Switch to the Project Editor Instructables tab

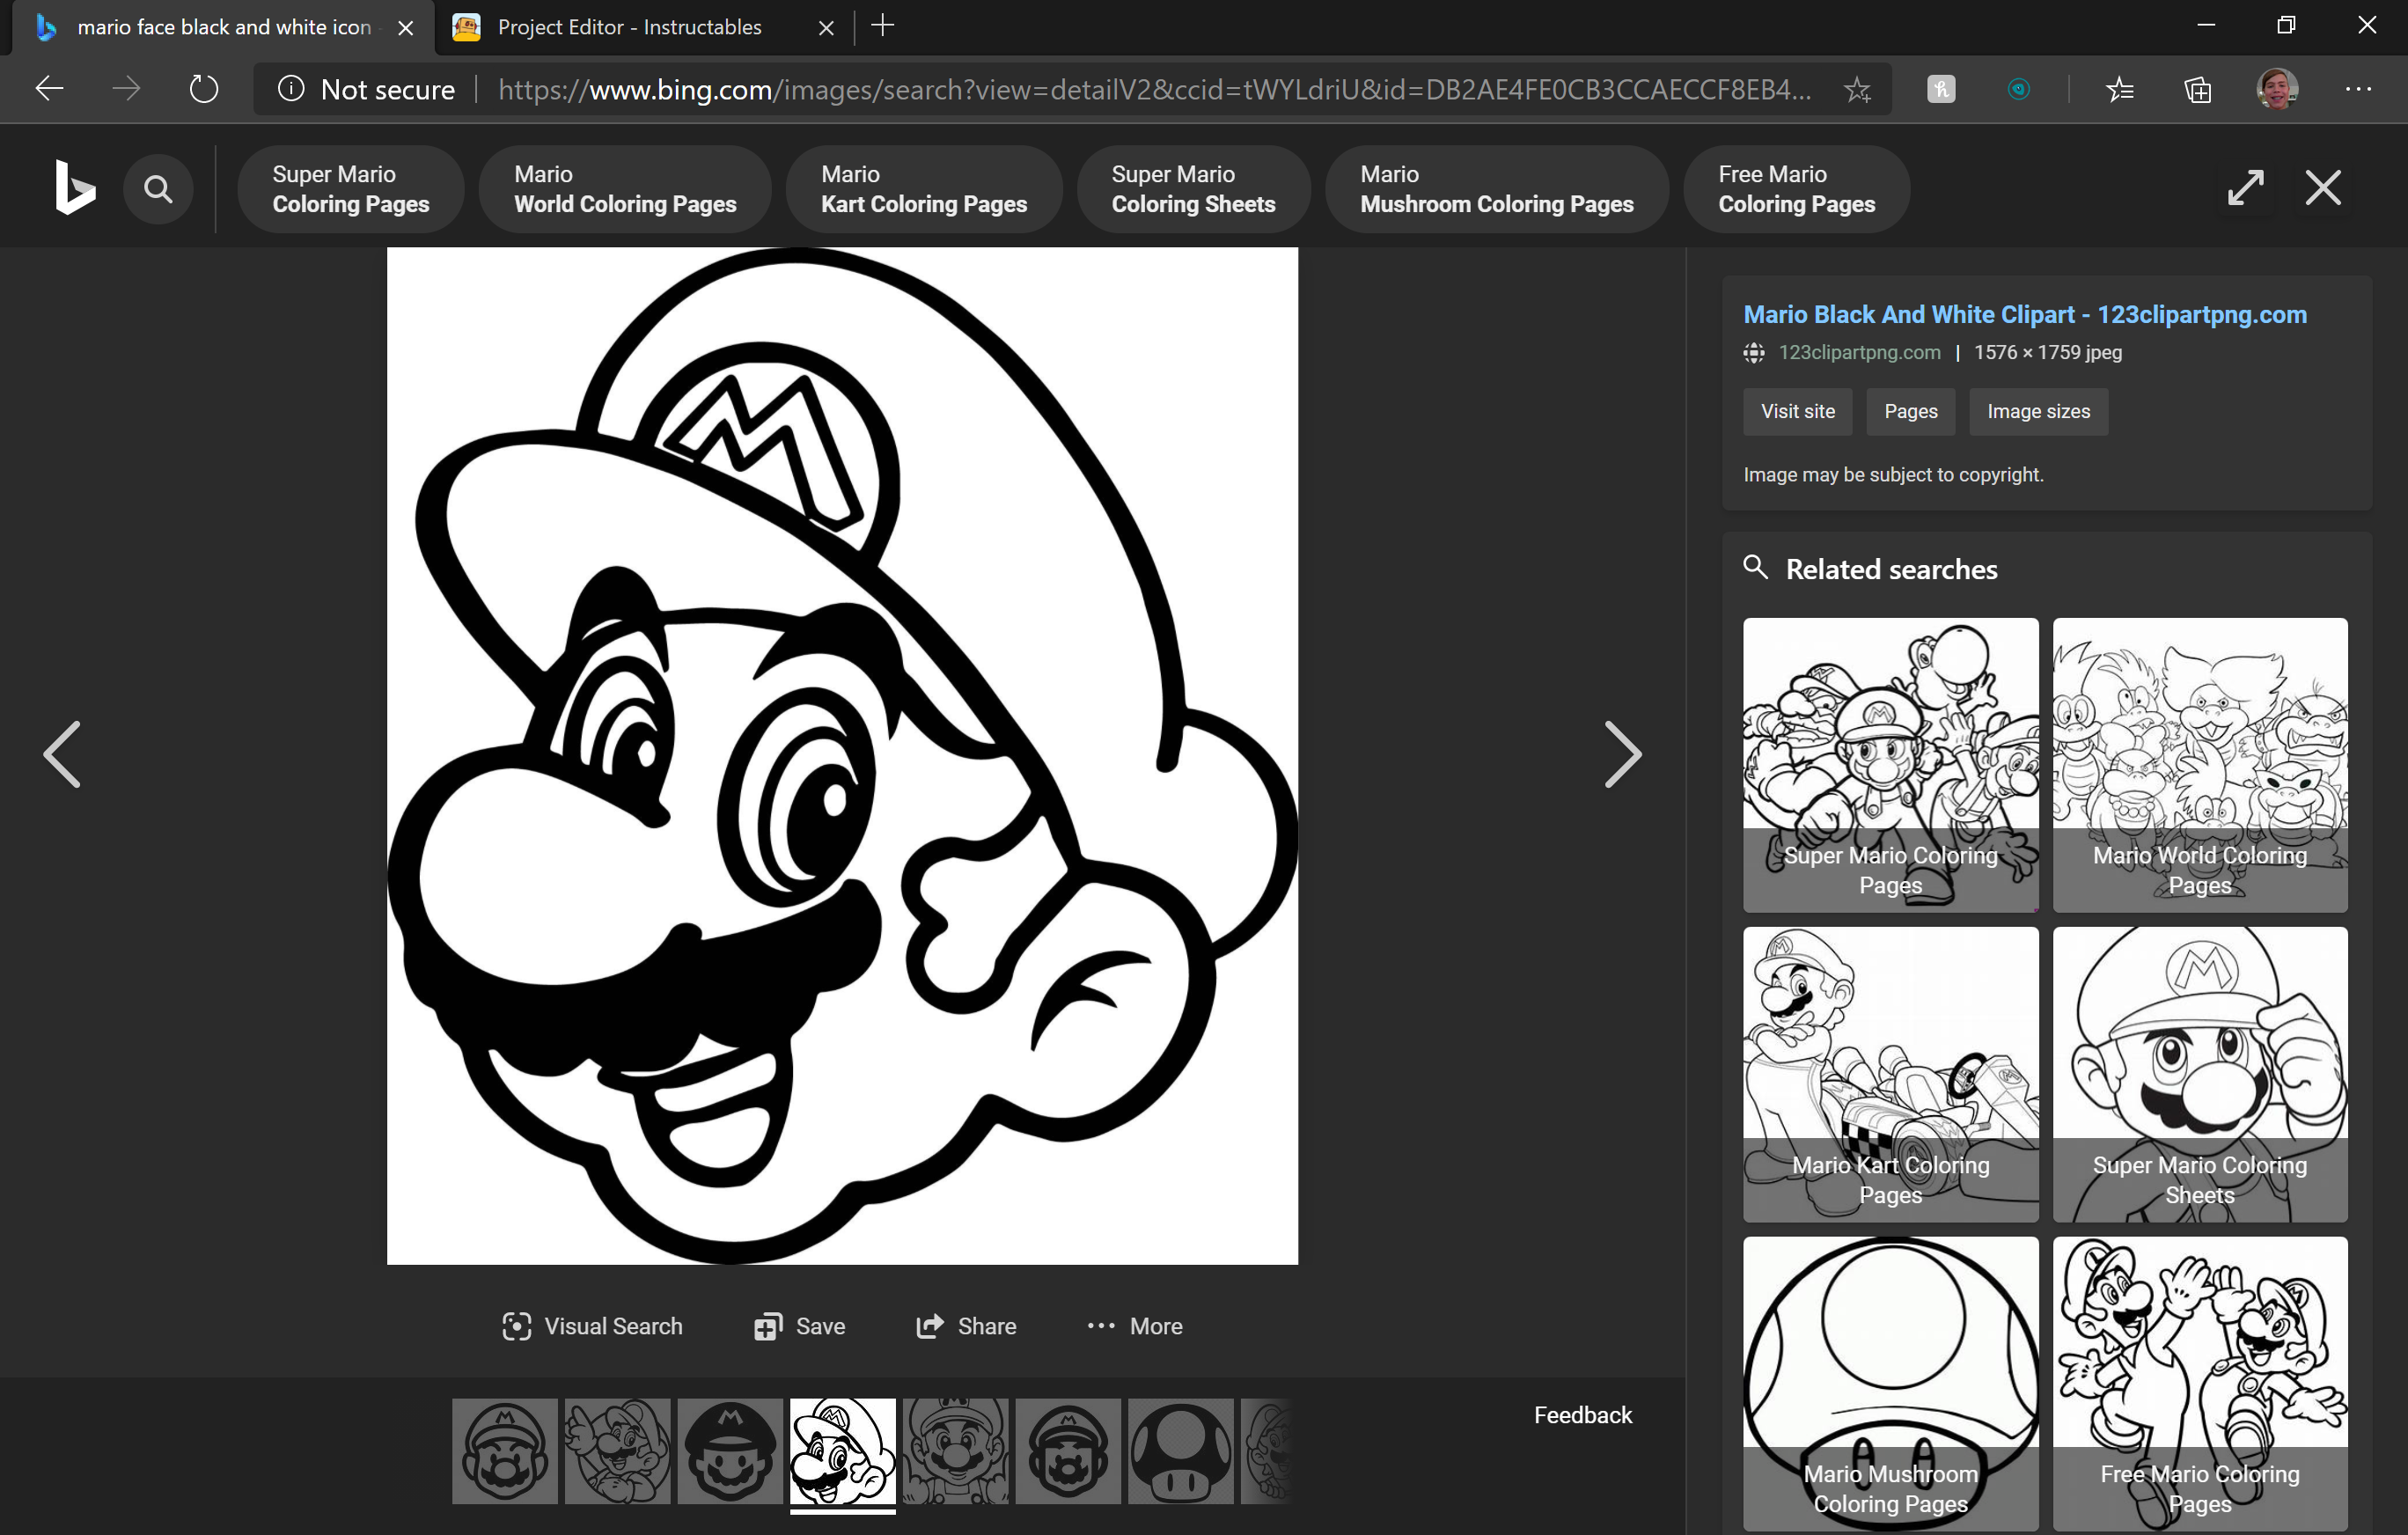click(628, 27)
